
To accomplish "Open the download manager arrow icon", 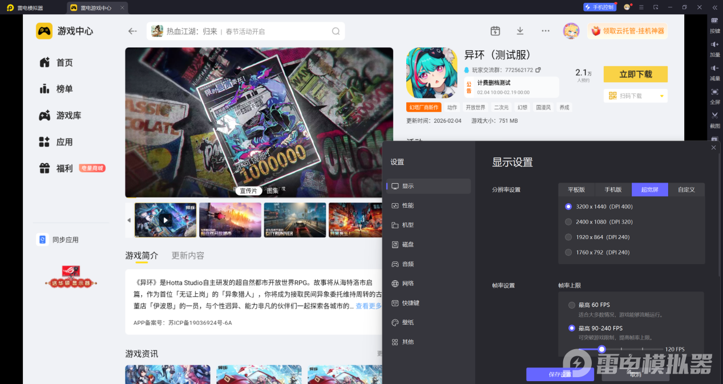I will [x=520, y=31].
